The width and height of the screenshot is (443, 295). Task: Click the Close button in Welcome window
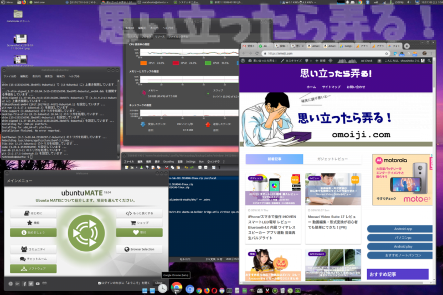158,283
